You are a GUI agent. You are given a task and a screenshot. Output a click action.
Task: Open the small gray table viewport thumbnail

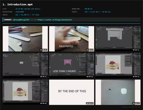25,65
